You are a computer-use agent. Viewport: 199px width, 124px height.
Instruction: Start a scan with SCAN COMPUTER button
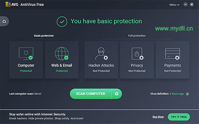pos(91,94)
